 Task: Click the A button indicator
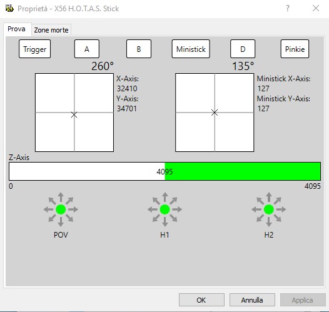(87, 49)
